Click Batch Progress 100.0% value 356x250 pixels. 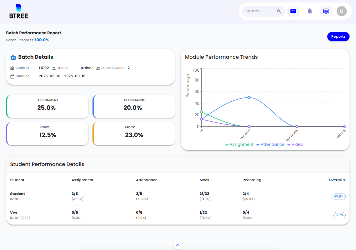click(x=42, y=40)
